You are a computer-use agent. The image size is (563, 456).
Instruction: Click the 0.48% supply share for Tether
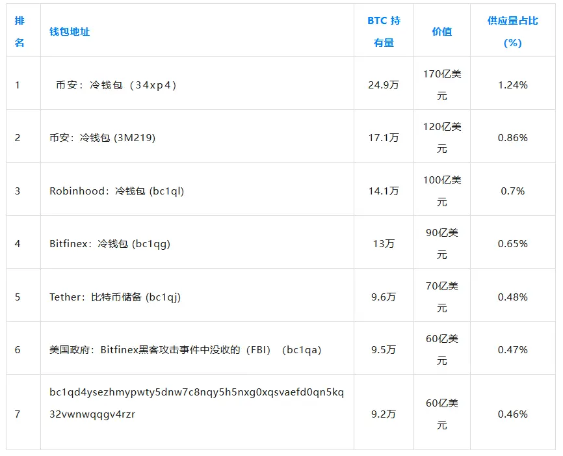click(512, 297)
